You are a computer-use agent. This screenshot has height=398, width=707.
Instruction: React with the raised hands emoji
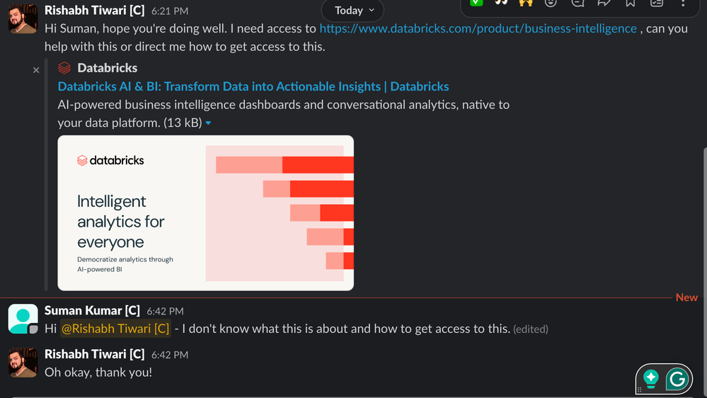click(526, 3)
